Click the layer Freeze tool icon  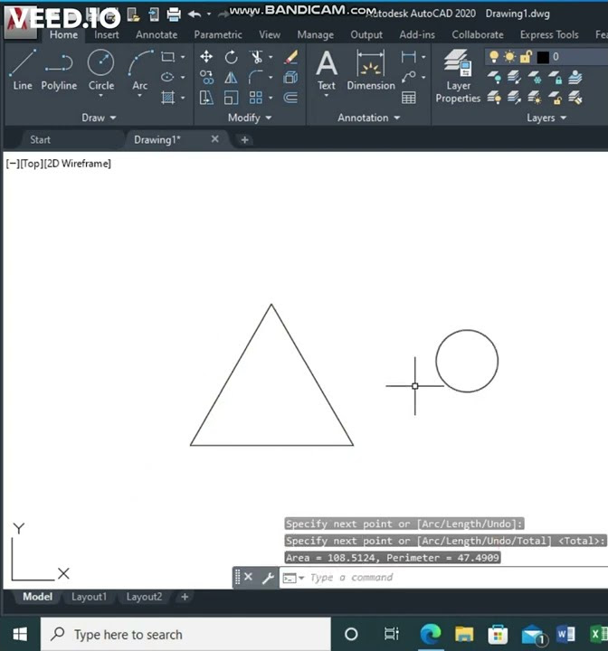pos(535,77)
